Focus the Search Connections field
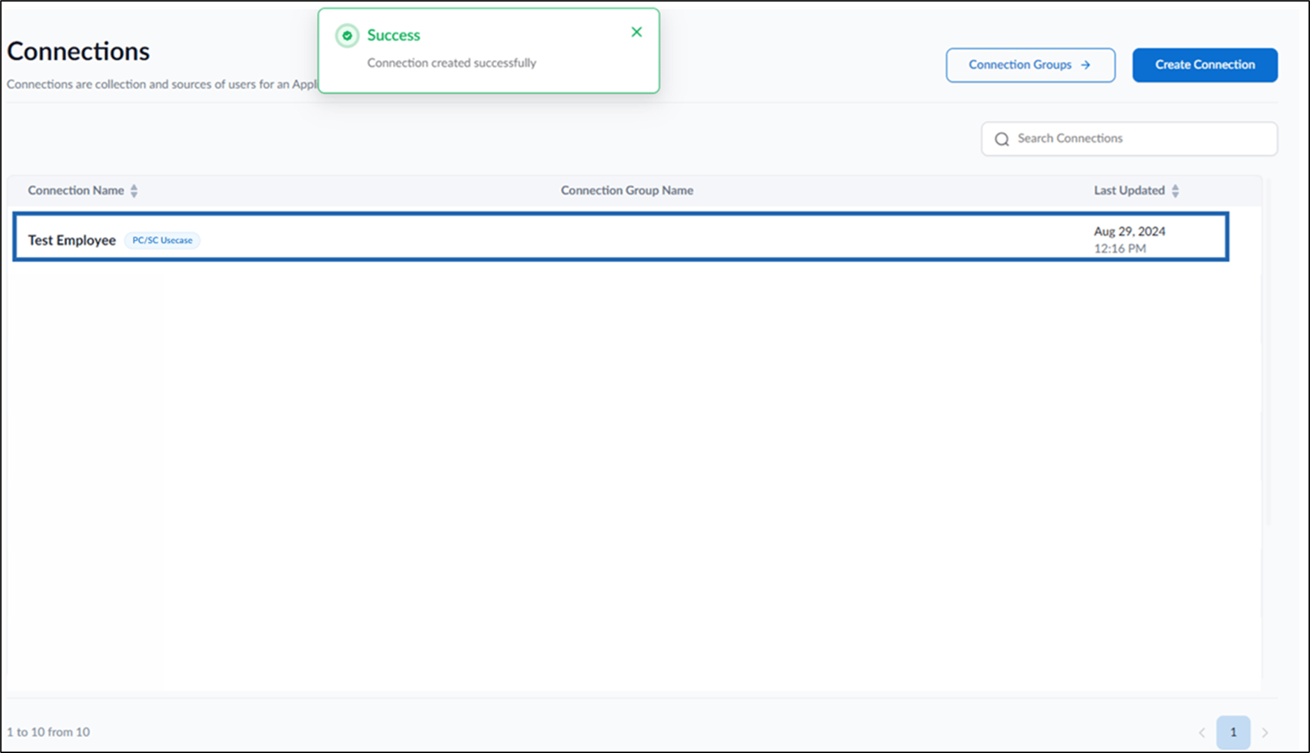The image size is (1310, 753). point(1129,139)
